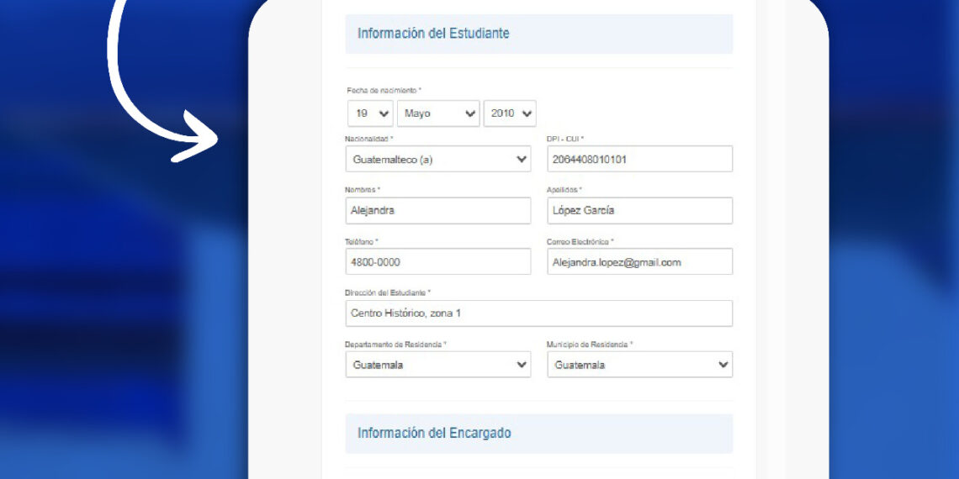Image resolution: width=959 pixels, height=479 pixels.
Task: Click the Información del Estudiante section header
Action: tap(433, 34)
